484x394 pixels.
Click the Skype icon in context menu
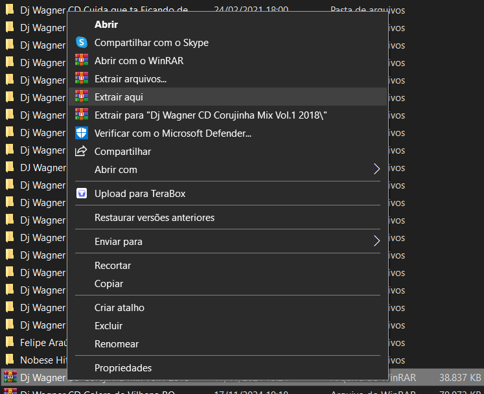[x=82, y=43]
